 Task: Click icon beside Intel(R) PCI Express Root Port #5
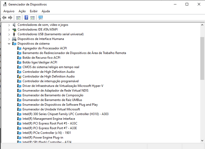19,123
